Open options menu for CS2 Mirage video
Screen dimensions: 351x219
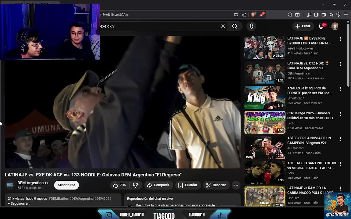(340, 114)
